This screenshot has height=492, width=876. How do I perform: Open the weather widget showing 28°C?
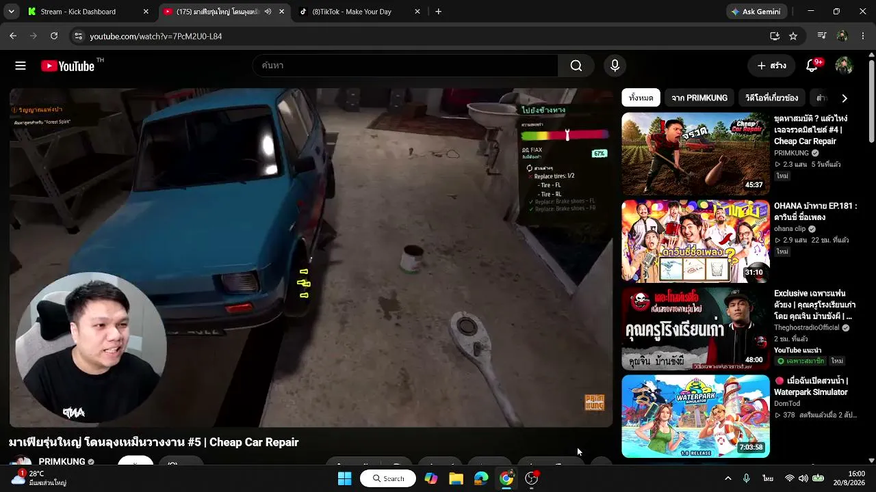click(x=39, y=478)
